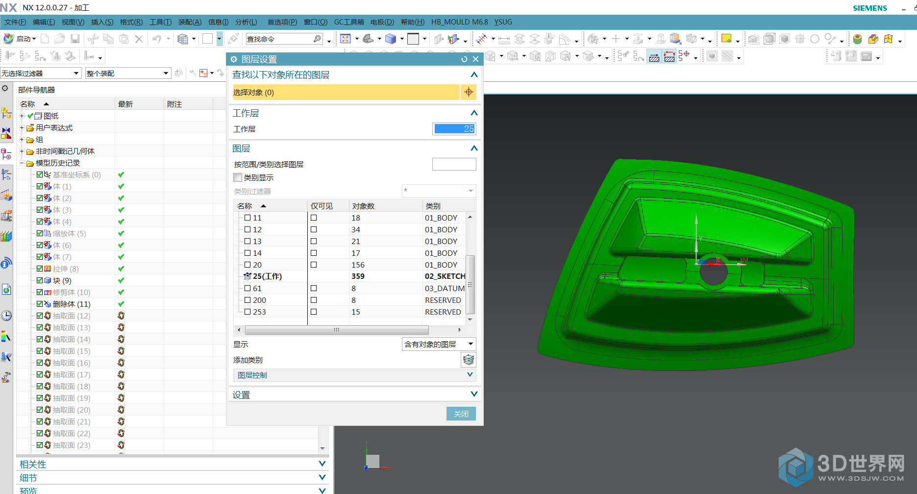Click the 按范围/类别选择图层 input field
This screenshot has height=494, width=917.
pos(454,164)
